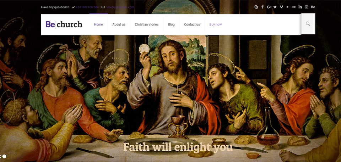
Task: Click the YouTube play icon
Action: click(x=287, y=7)
